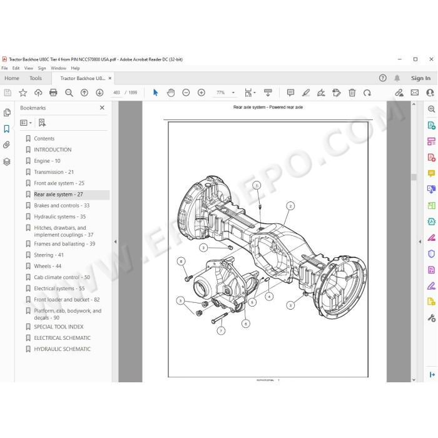Click the Save file icon
438x438 pixels.
[x=8, y=93]
